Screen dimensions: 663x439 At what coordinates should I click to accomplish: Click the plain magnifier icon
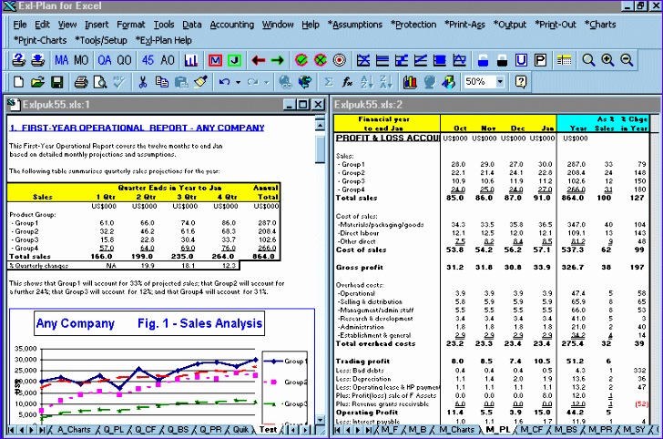pos(588,60)
